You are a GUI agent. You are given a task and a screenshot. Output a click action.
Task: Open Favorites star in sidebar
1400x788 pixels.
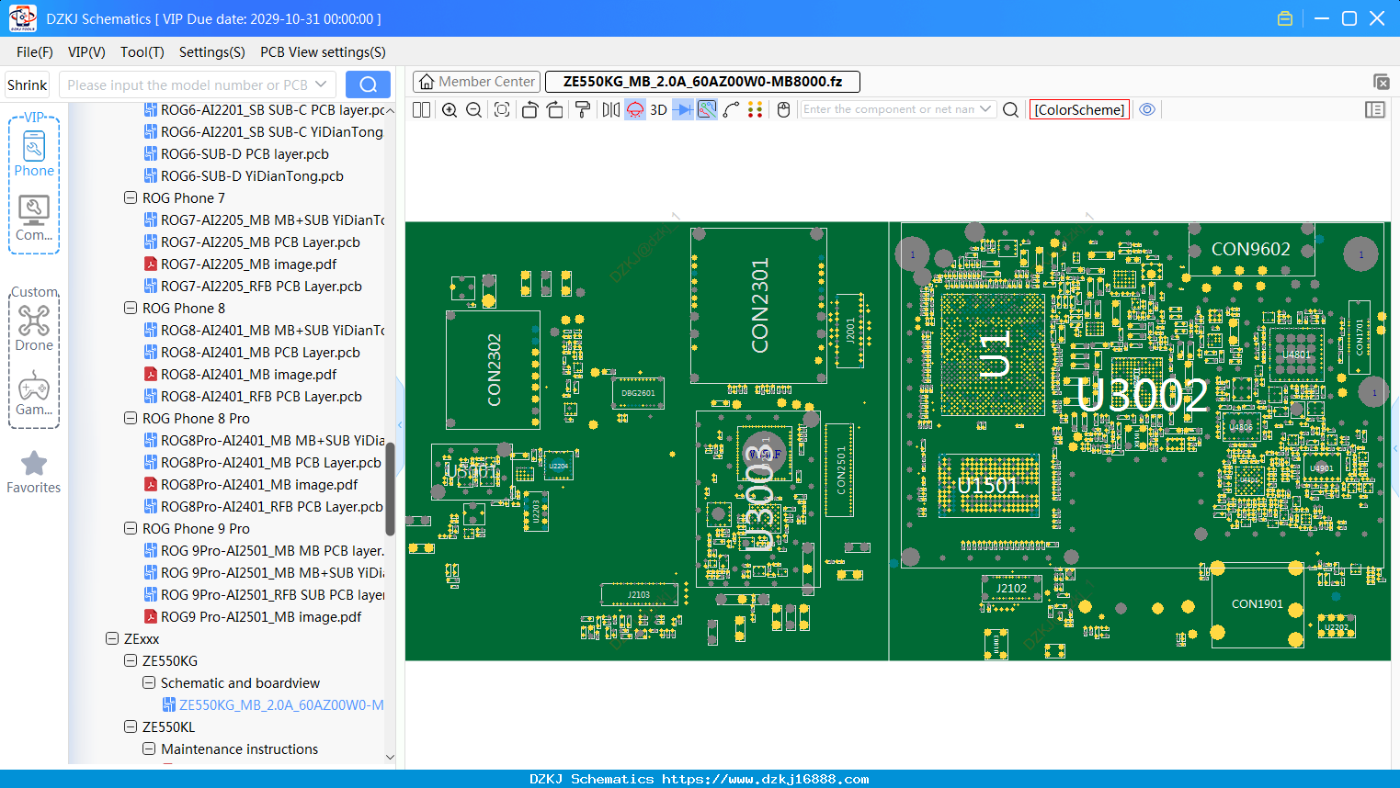pos(34,472)
